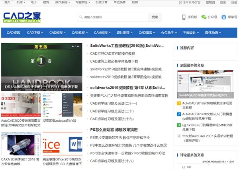The image size is (239, 170).
Task: Open ug nx10.0入门到精通教程 link
Action: tap(207, 127)
